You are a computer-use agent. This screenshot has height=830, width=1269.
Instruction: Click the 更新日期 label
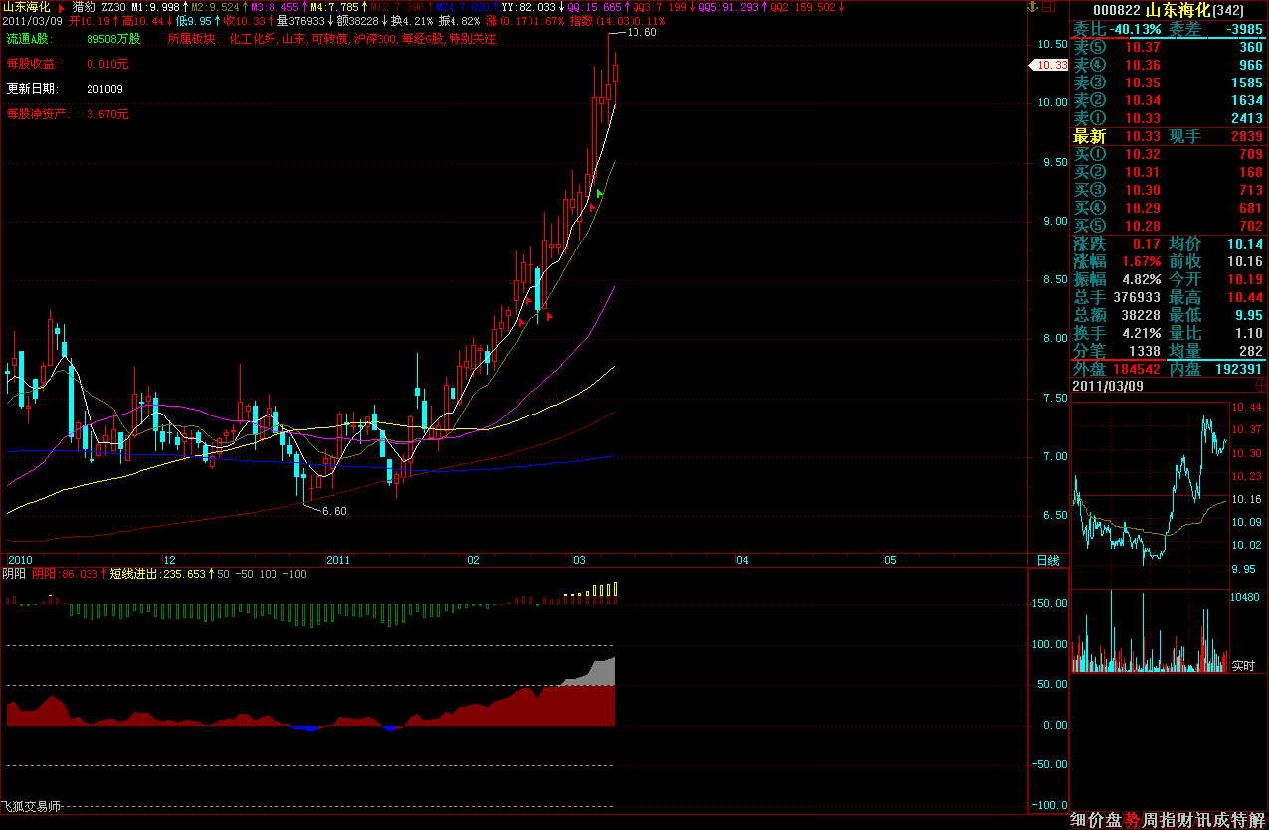32,88
